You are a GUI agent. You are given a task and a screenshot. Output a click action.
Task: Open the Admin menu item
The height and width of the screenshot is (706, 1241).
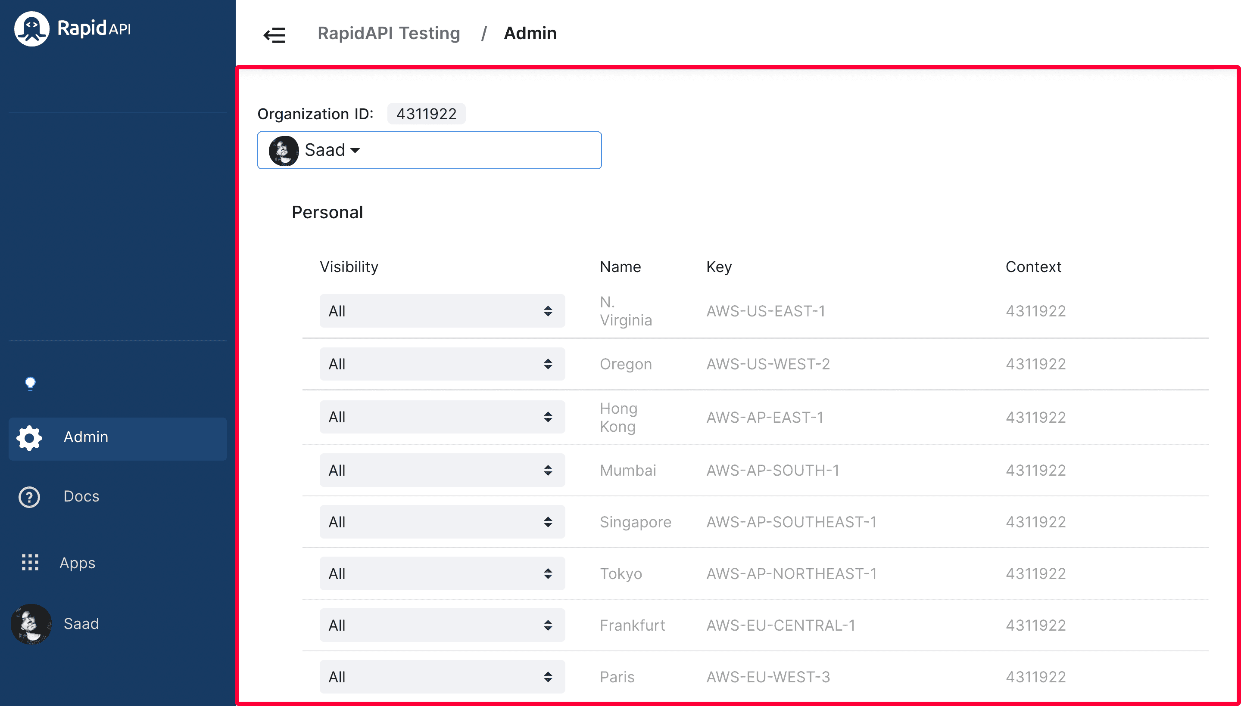118,438
